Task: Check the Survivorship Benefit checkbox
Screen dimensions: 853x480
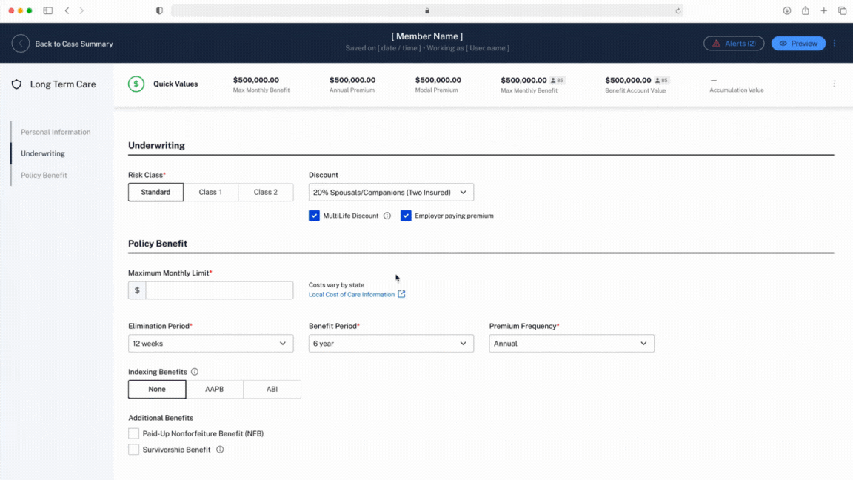Action: click(x=133, y=450)
